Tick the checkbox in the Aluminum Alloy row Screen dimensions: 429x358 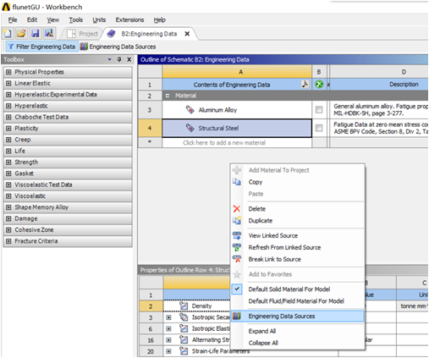click(x=319, y=110)
